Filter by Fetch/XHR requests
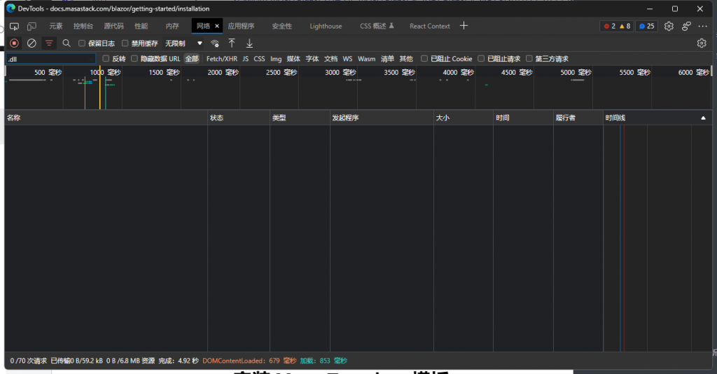 (222, 59)
